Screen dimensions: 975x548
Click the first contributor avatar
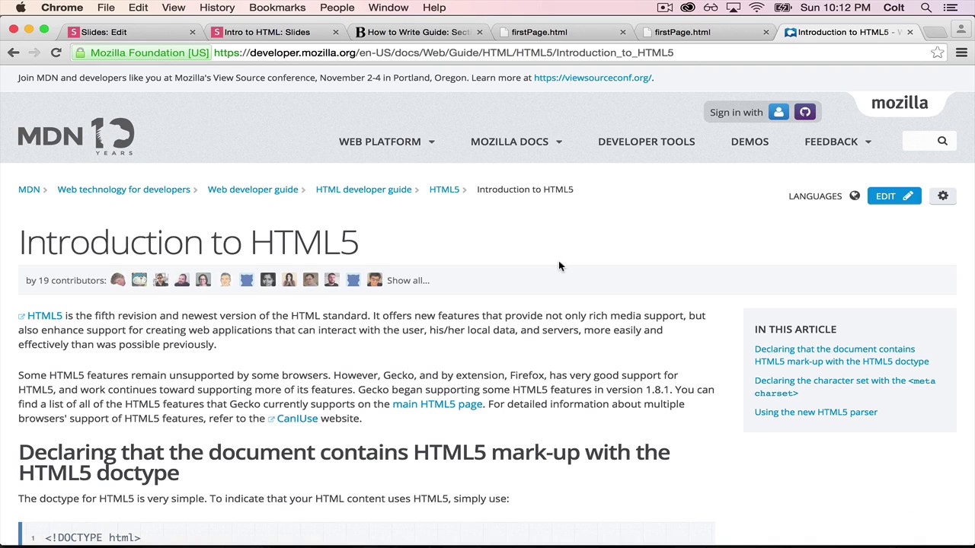118,280
